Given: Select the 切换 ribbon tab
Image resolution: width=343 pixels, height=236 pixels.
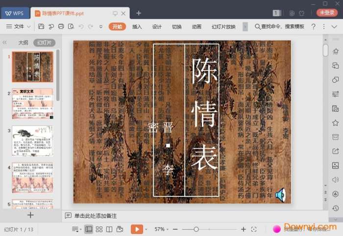Looking at the screenshot, I should 177,26.
